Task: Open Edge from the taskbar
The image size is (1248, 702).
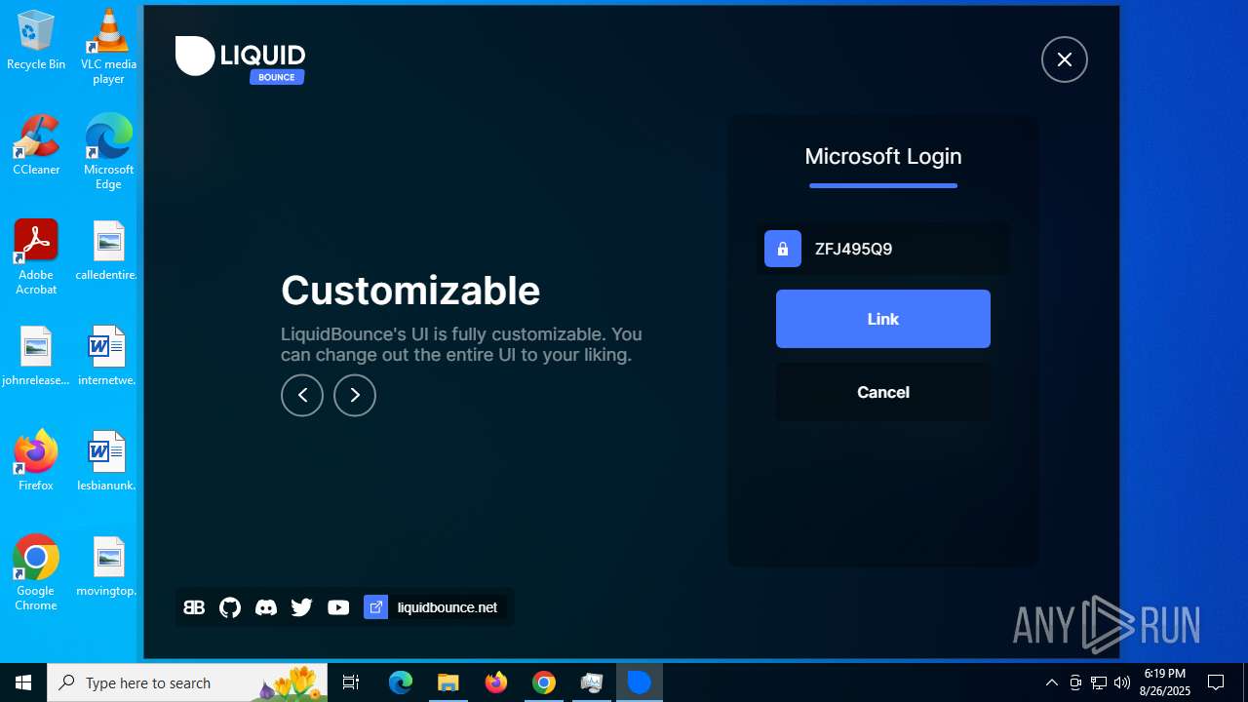Action: [x=401, y=682]
